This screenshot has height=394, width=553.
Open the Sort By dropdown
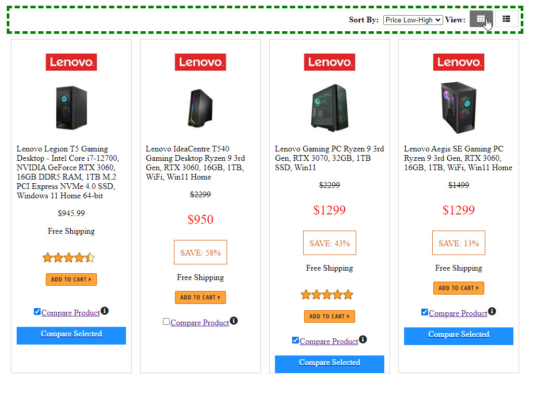pos(413,20)
